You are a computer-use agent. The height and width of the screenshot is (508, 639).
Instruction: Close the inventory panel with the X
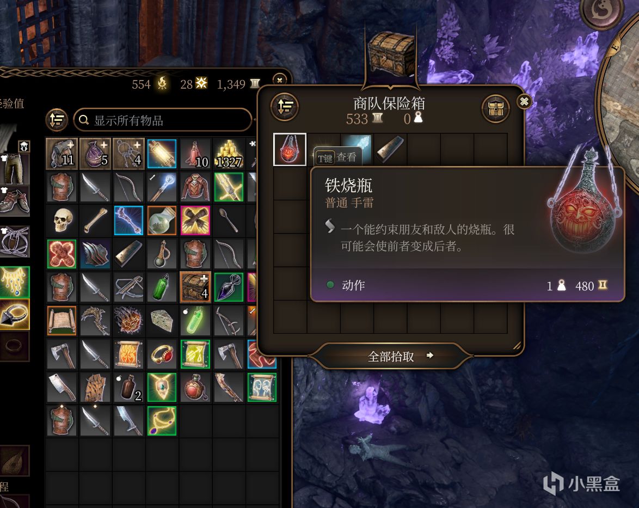coord(280,80)
